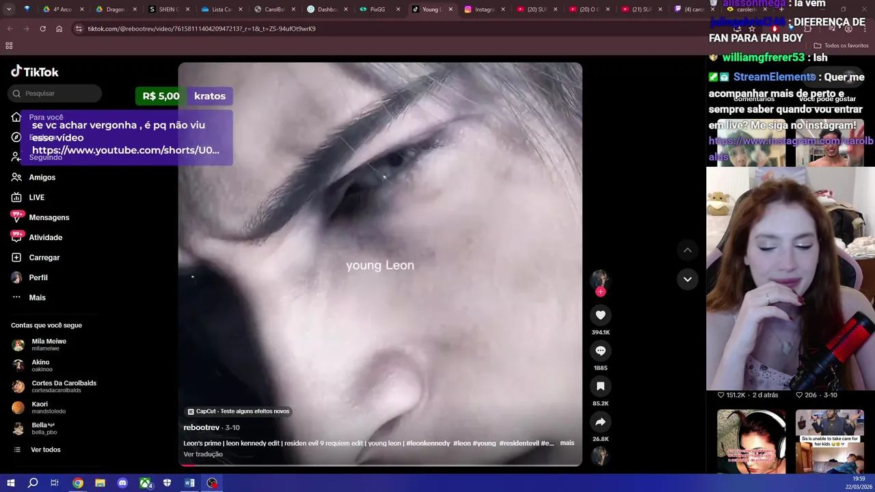
Task: Switch to the PixGG browser tab
Action: [379, 10]
